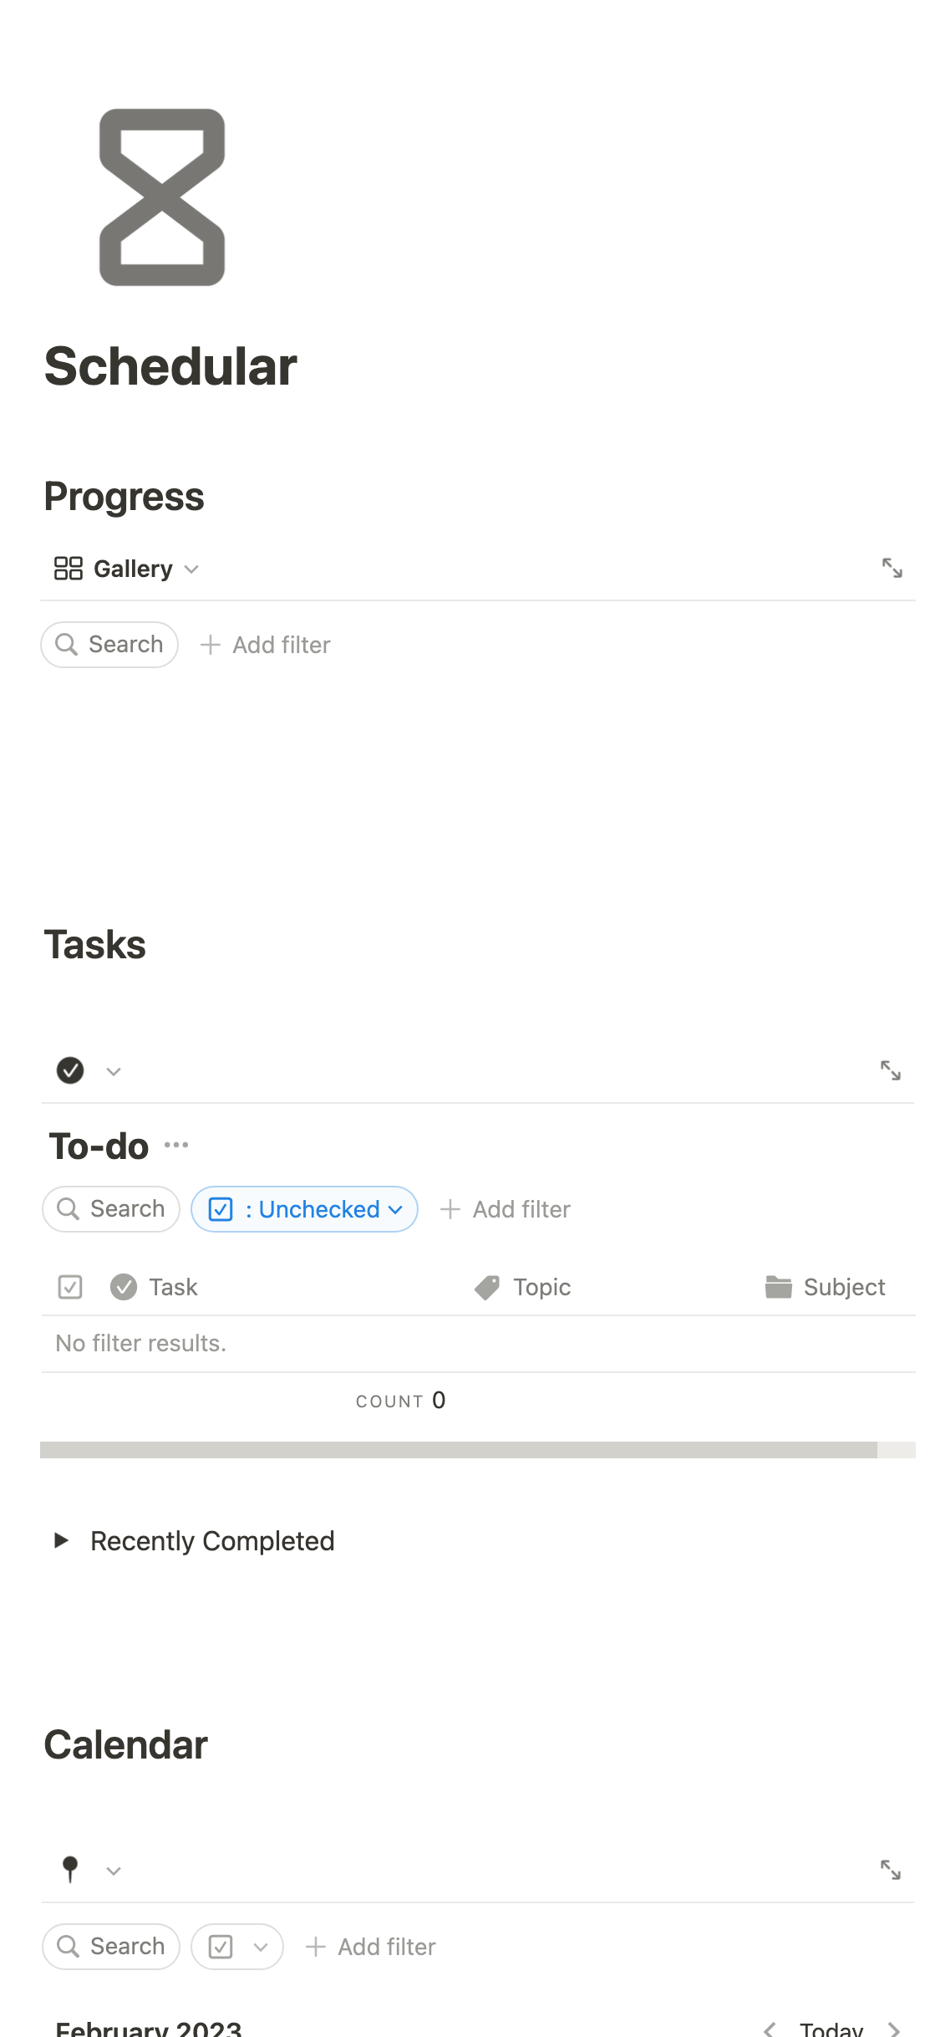Add a filter to Progress gallery
Image resolution: width=940 pixels, height=2037 pixels.
pyautogui.click(x=266, y=645)
